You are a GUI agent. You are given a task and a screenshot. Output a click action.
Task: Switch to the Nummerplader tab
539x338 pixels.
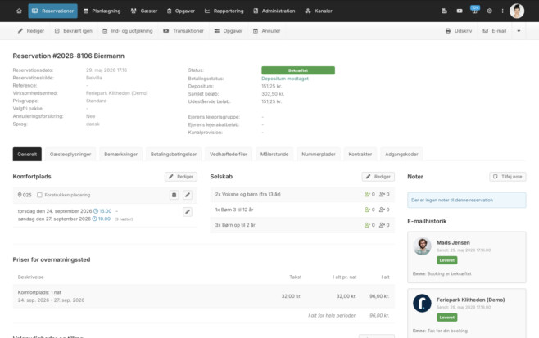pyautogui.click(x=319, y=154)
